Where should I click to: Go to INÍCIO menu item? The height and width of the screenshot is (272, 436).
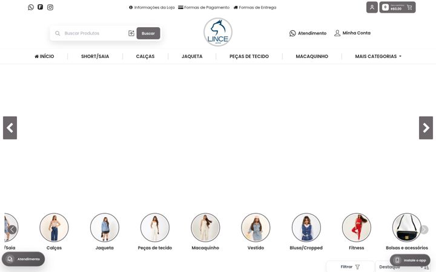point(44,56)
